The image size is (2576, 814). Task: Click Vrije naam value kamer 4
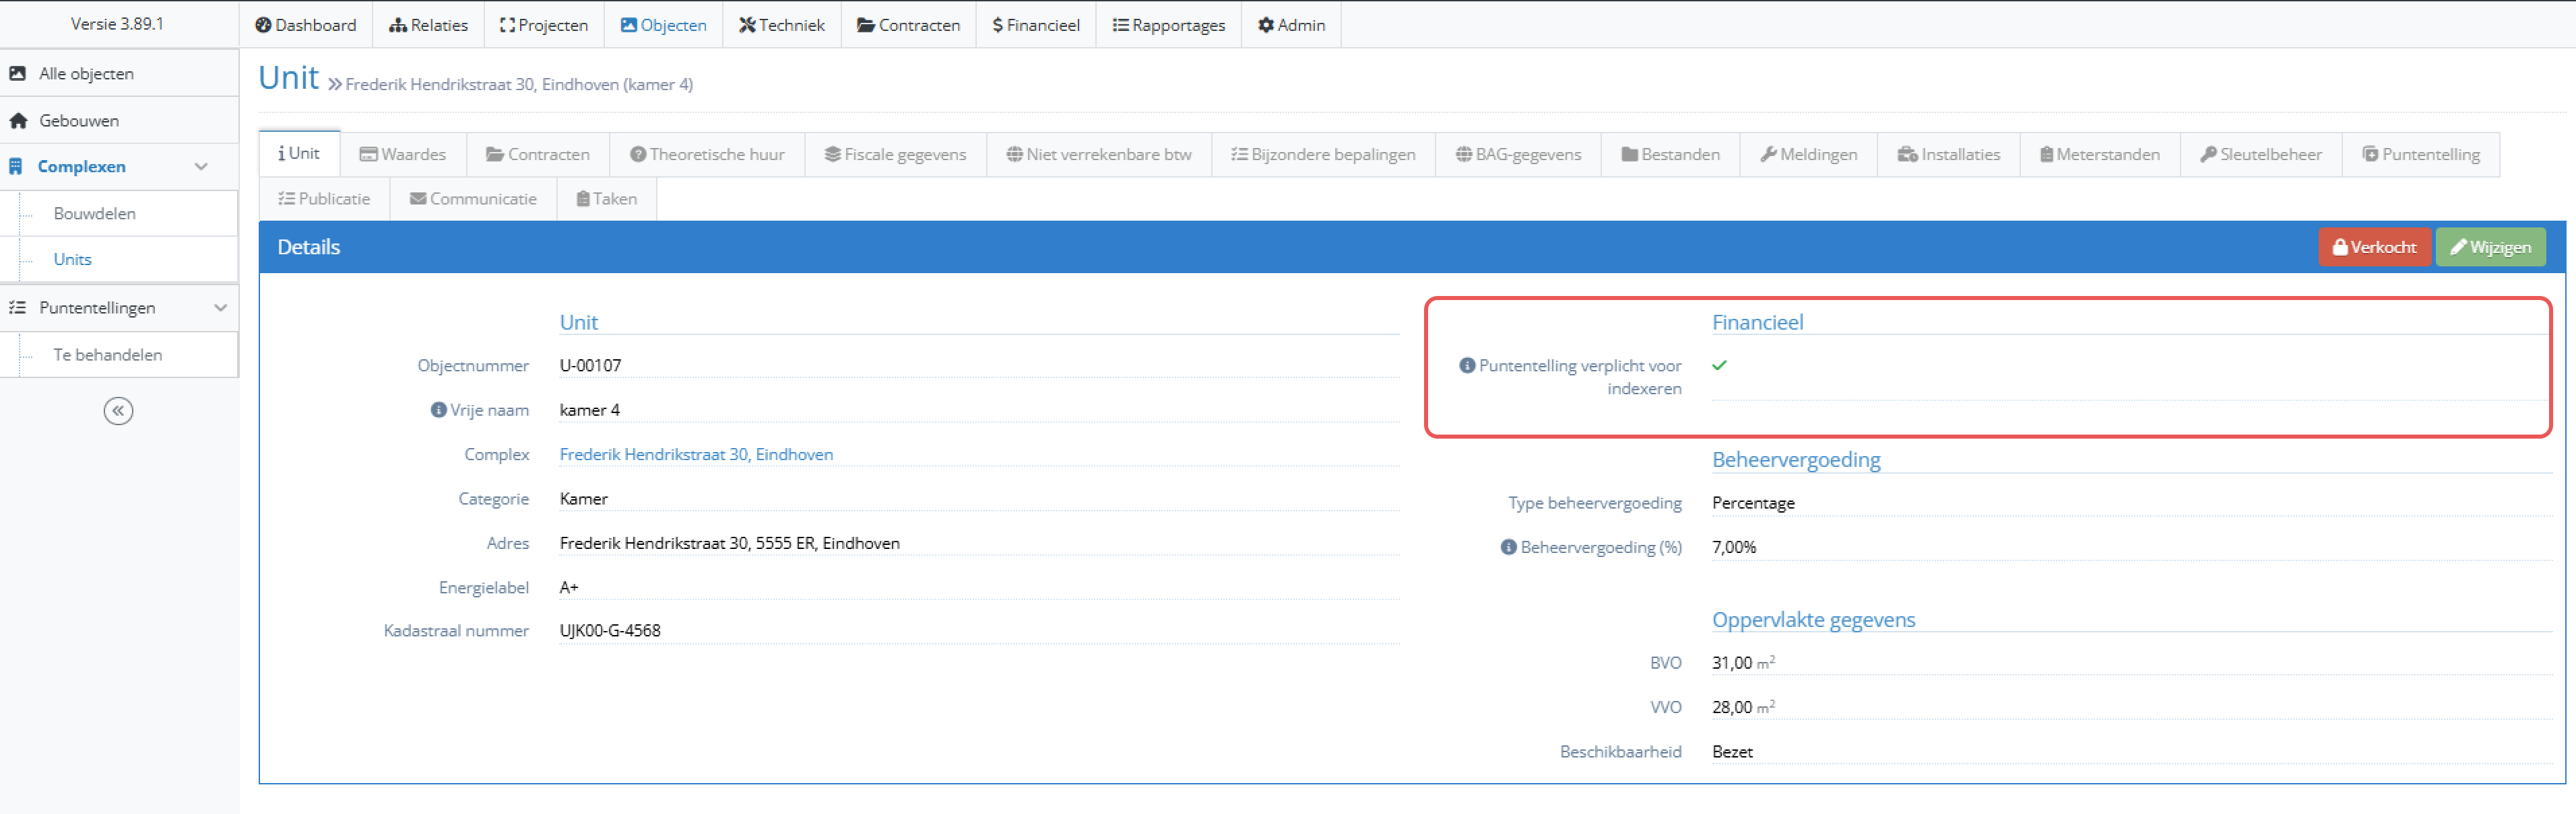click(x=589, y=410)
